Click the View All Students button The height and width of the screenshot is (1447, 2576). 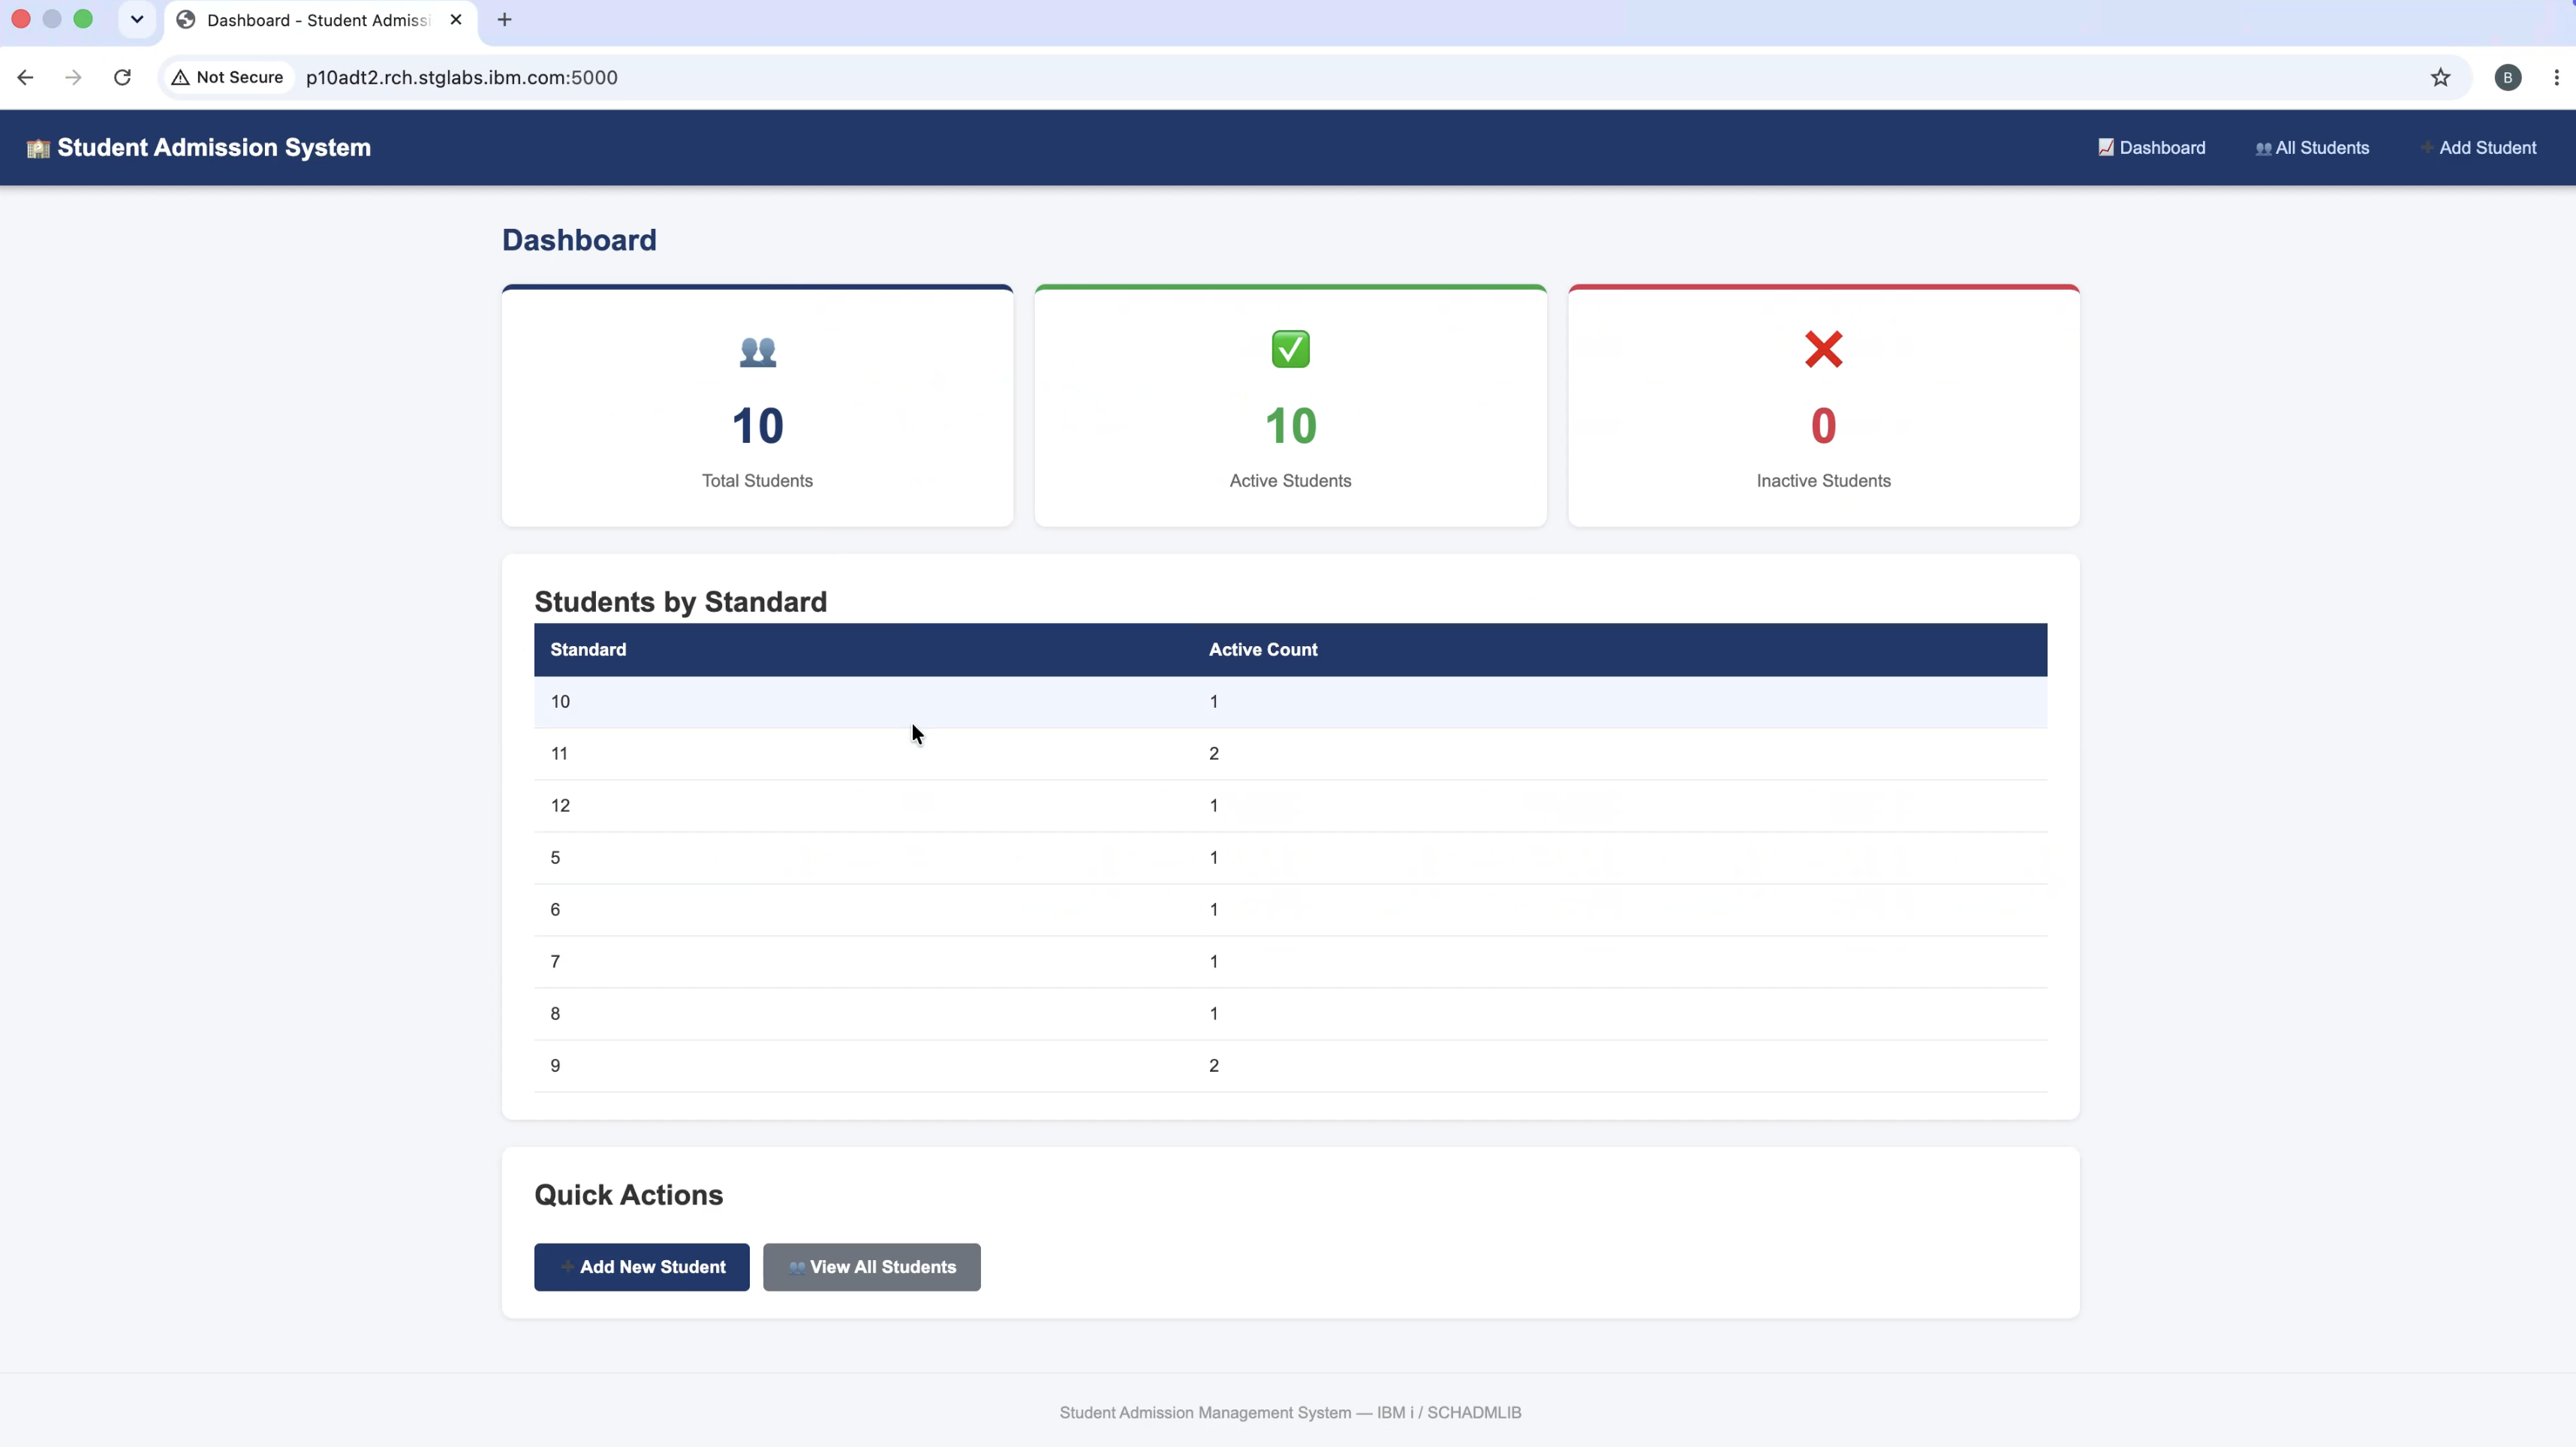click(872, 1267)
